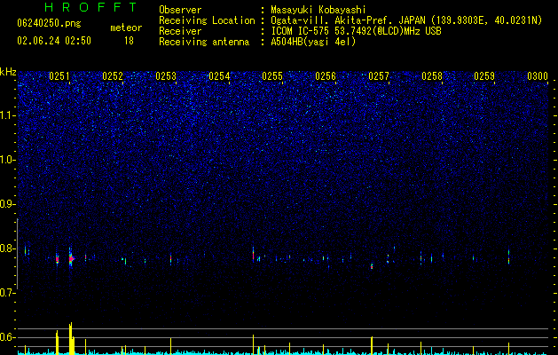Click the 1.1 kHz frequency label
The height and width of the screenshot is (355, 558).
tap(8, 115)
